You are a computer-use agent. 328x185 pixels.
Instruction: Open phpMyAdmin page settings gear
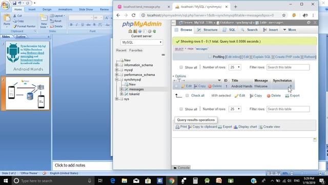(x=309, y=23)
